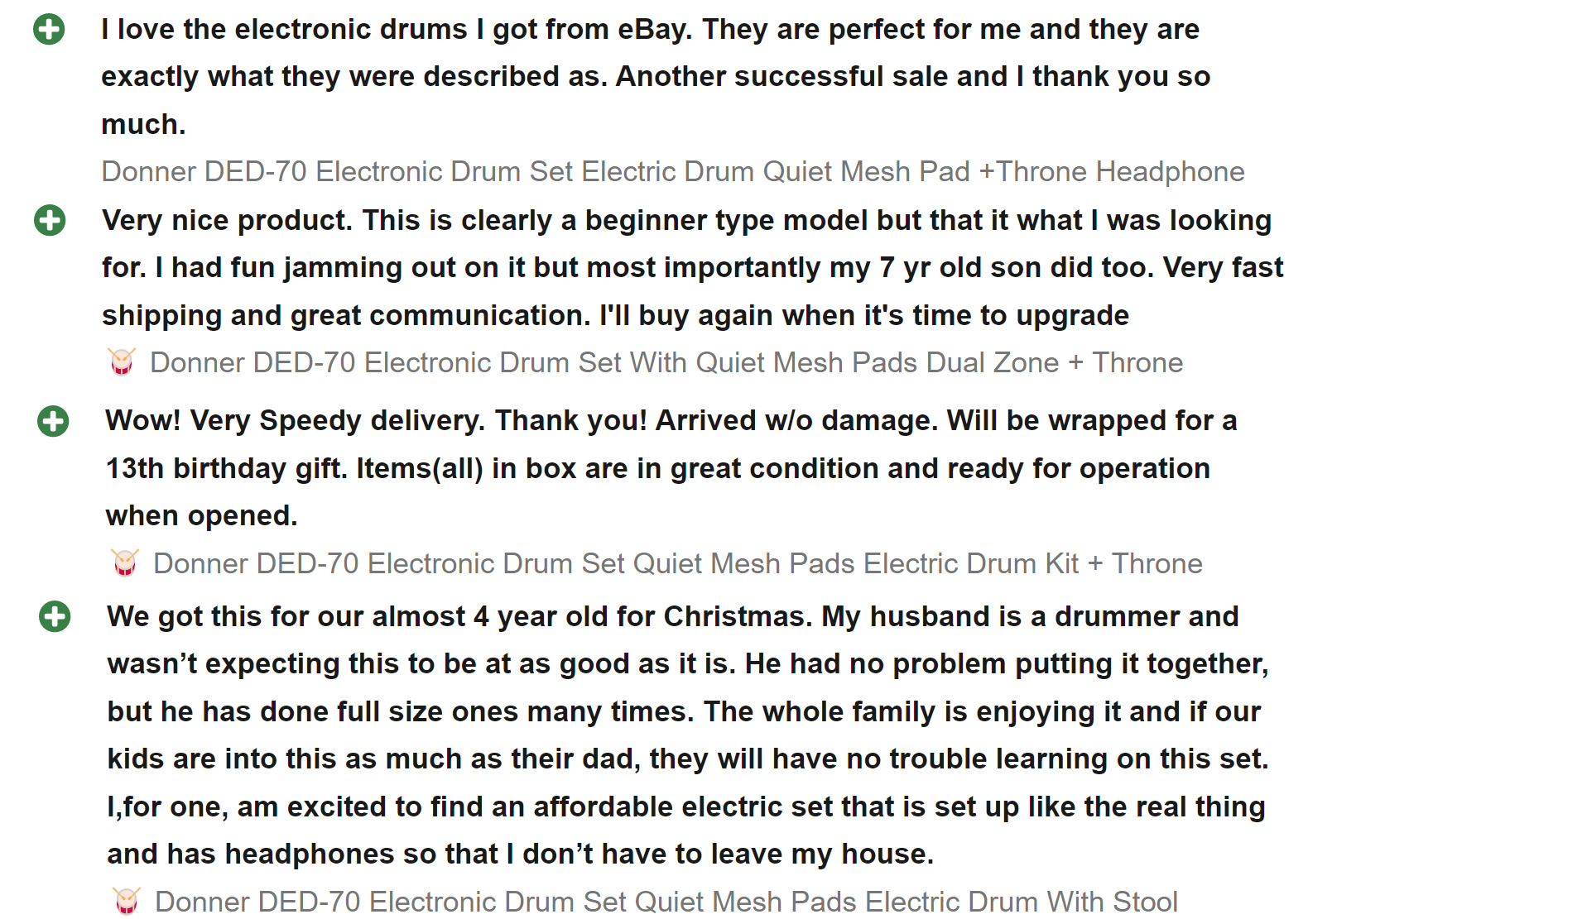Click "13th birthday gift" in the third review
The width and height of the screenshot is (1587, 919).
pos(226,468)
